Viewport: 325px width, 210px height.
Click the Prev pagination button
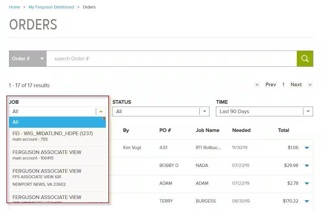click(271, 85)
